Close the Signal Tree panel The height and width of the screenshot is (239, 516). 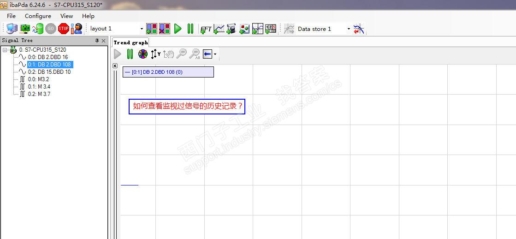point(103,41)
